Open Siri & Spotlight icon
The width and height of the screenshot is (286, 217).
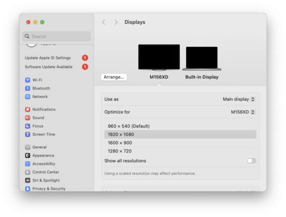[28, 181]
